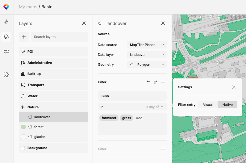
Task: Add a new layer with plus button
Action: click(x=24, y=37)
